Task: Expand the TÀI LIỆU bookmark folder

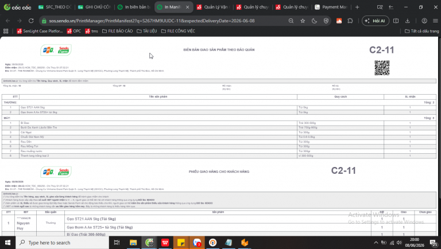Action: [x=147, y=31]
